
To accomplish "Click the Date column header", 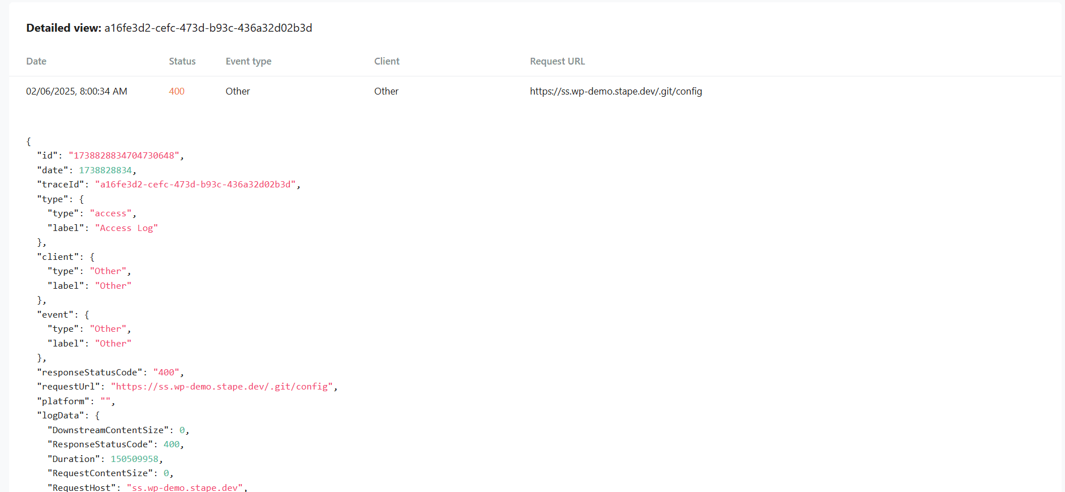I will (36, 61).
